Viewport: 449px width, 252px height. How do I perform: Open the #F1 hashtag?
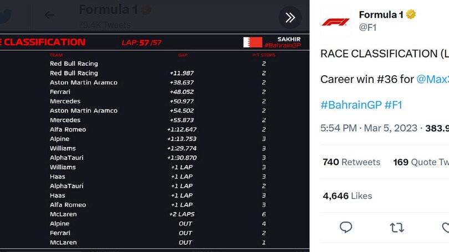pos(393,105)
